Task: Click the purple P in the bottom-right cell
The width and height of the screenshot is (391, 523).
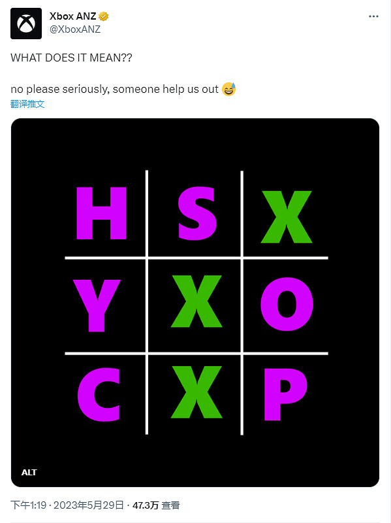Action: pyautogui.click(x=287, y=392)
